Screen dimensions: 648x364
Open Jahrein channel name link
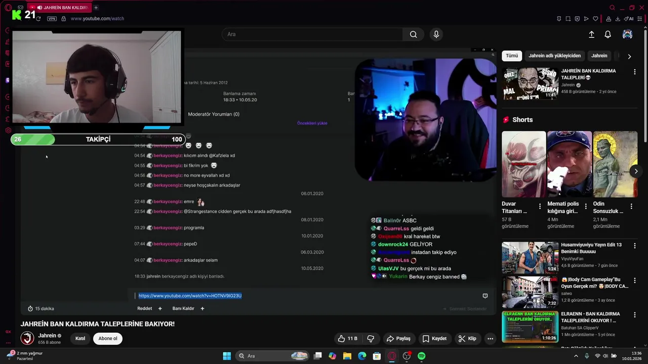47,336
